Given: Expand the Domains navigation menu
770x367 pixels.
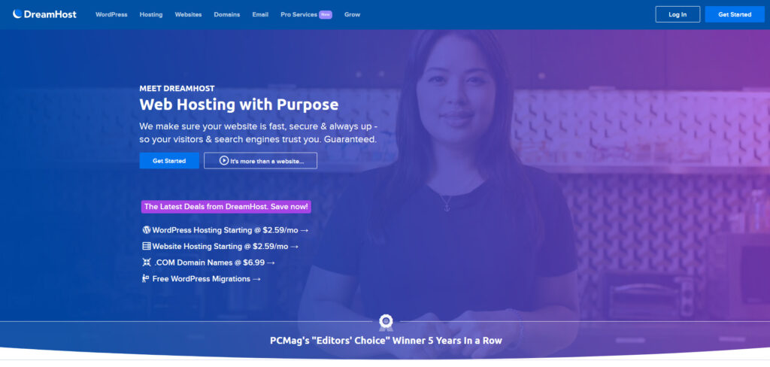Looking at the screenshot, I should pyautogui.click(x=227, y=15).
